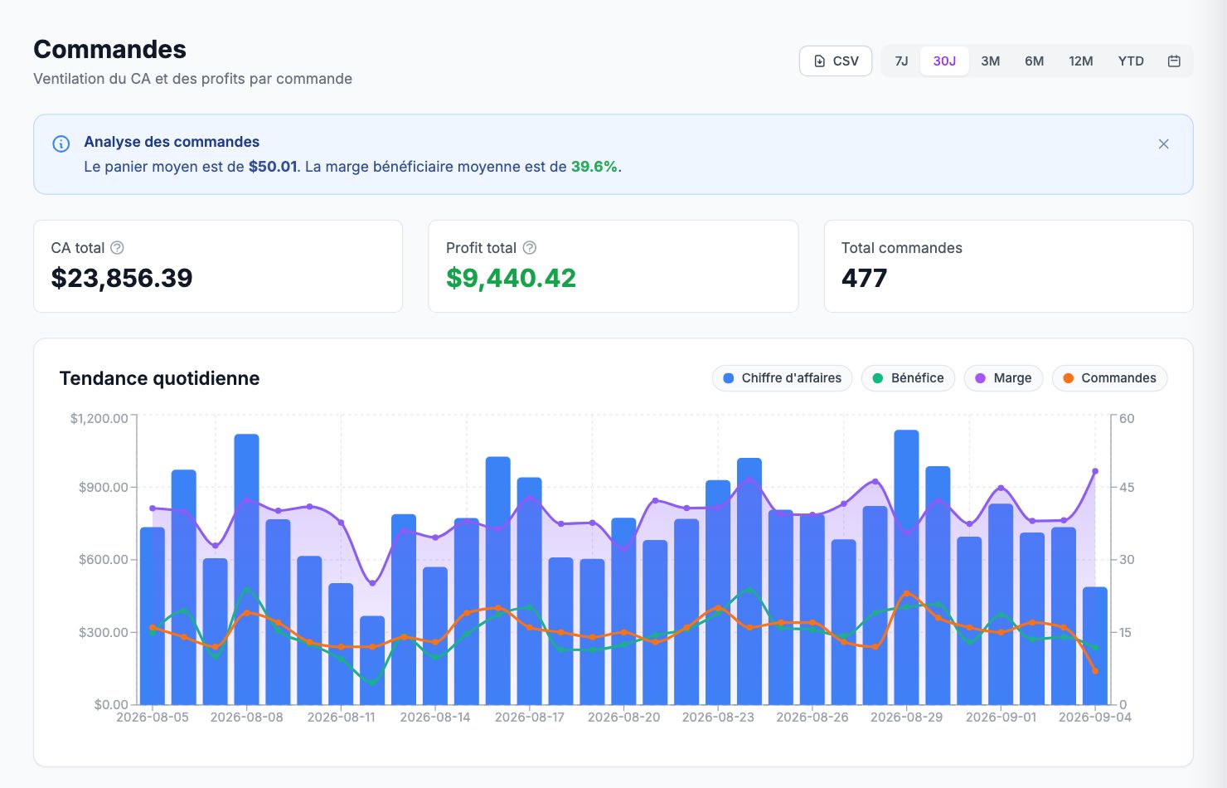1227x788 pixels.
Task: Dismiss the Analyse des commandes banner
Action: click(1164, 143)
